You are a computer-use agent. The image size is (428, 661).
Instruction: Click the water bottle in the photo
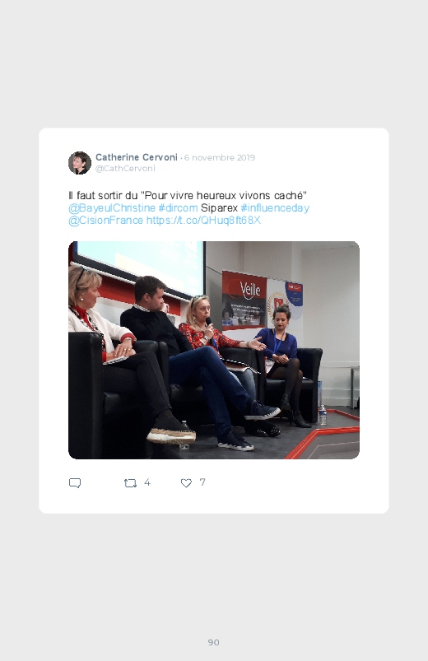click(x=323, y=415)
